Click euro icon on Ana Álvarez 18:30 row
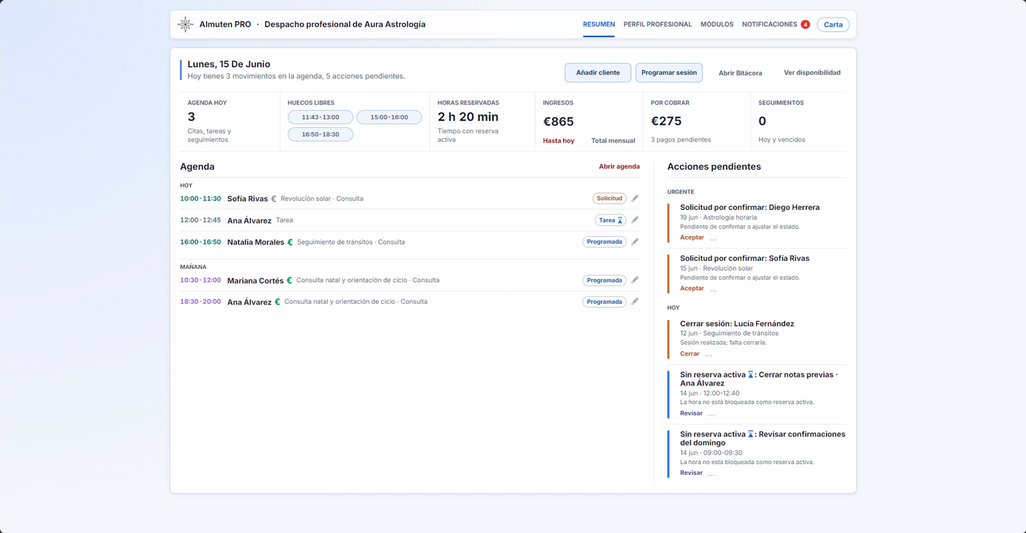The image size is (1026, 533). pyautogui.click(x=278, y=302)
